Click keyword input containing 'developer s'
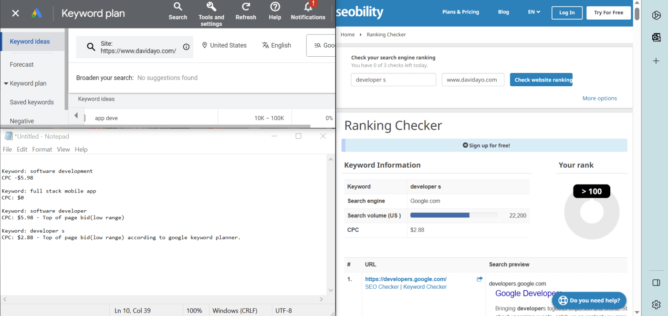This screenshot has width=668, height=316. pyautogui.click(x=394, y=80)
